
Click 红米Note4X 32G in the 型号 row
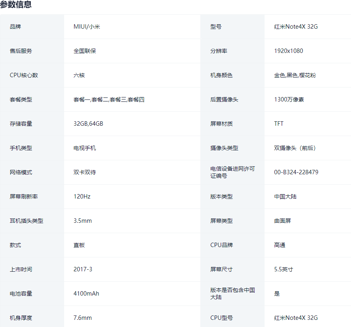296,27
